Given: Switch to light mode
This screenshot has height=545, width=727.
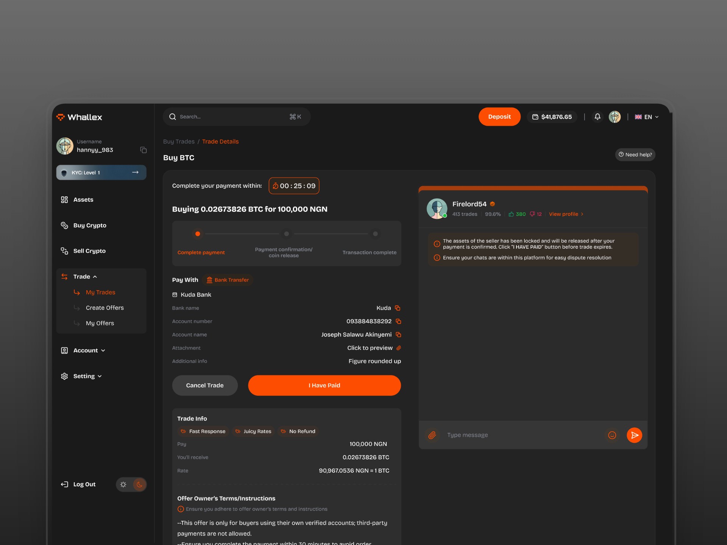Looking at the screenshot, I should pyautogui.click(x=123, y=484).
